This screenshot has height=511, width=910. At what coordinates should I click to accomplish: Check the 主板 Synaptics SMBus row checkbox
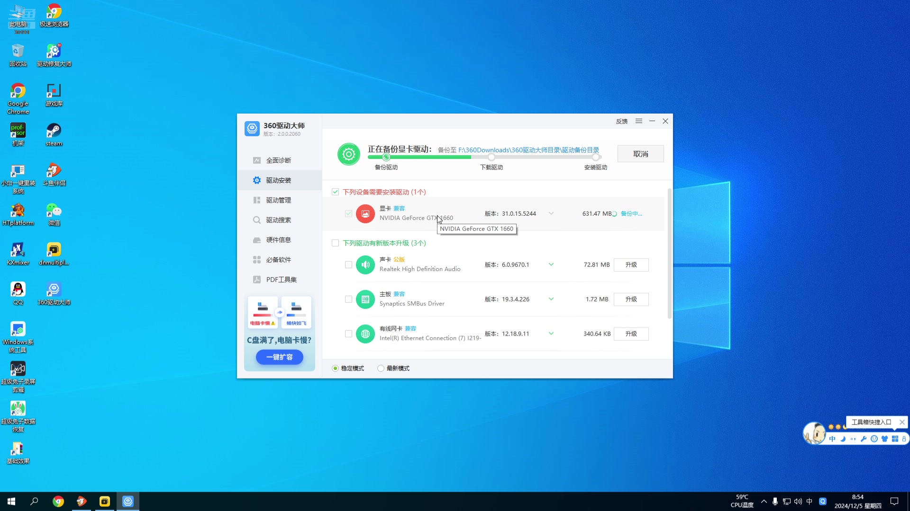tap(348, 299)
